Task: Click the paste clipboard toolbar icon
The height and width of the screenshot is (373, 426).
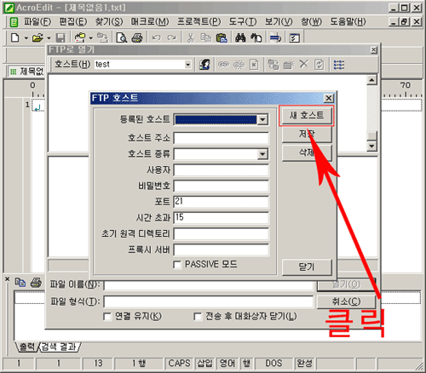Action: click(x=222, y=37)
